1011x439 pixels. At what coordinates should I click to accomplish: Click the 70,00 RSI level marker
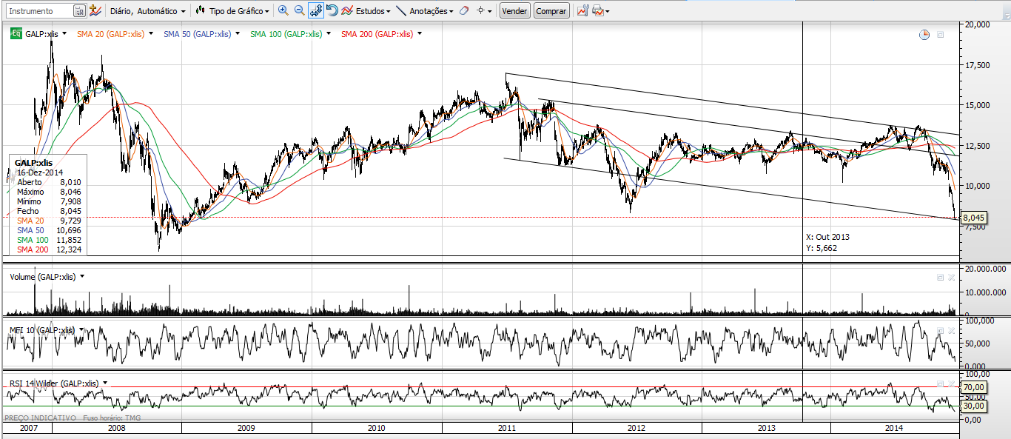click(x=974, y=387)
